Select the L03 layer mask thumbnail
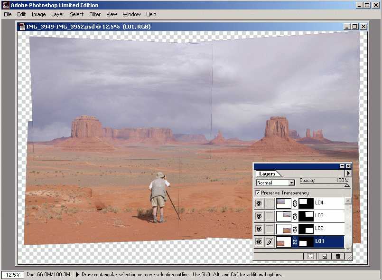This screenshot has height=280, width=382. (306, 216)
